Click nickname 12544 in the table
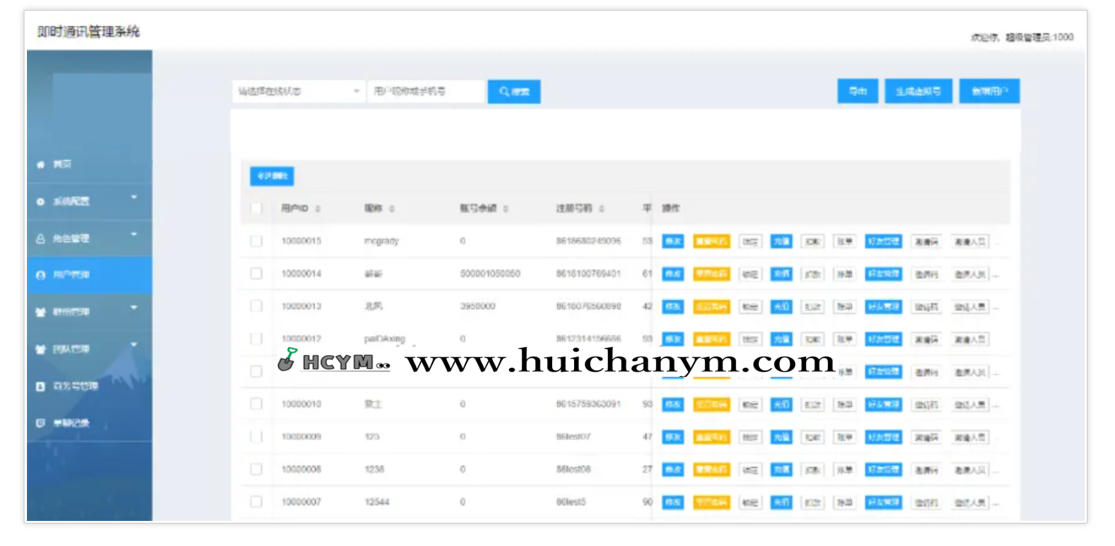Image resolution: width=1115 pixels, height=546 pixels. tap(377, 501)
